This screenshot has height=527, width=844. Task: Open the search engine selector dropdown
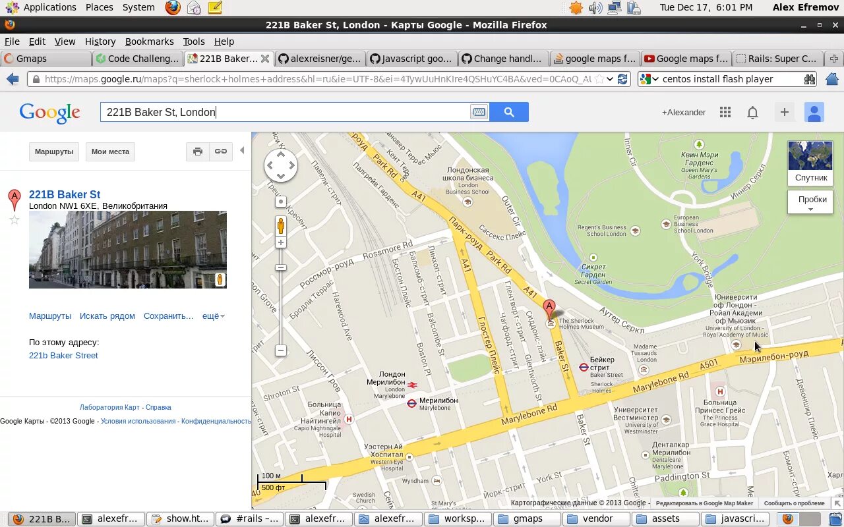pyautogui.click(x=649, y=79)
